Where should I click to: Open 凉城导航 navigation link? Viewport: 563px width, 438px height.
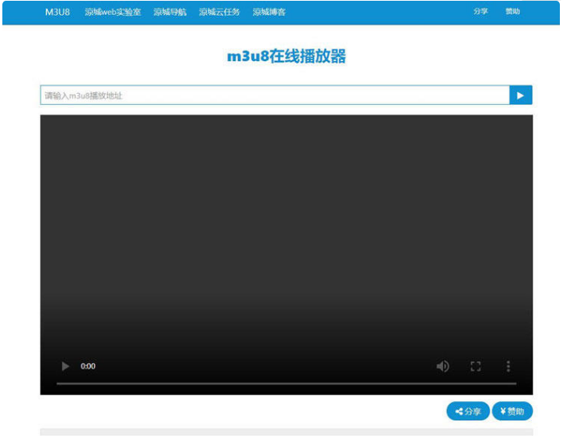(170, 12)
